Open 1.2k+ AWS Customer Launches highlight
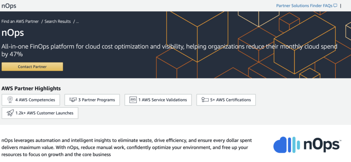Image resolution: width=351 pixels, height=162 pixels. click(44, 113)
